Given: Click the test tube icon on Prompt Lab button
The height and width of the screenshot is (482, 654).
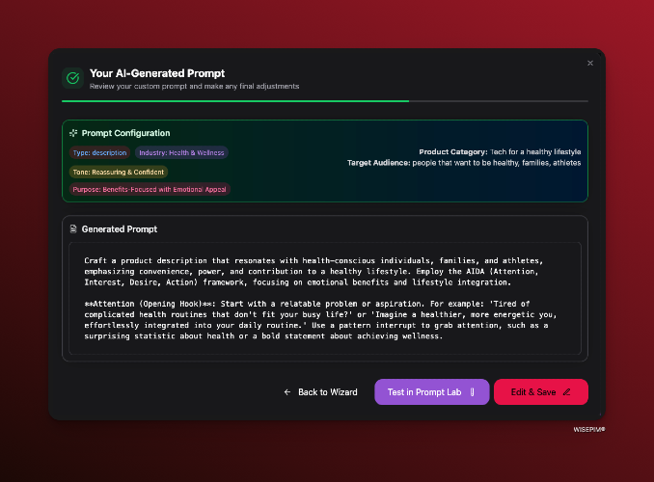Looking at the screenshot, I should (x=472, y=392).
